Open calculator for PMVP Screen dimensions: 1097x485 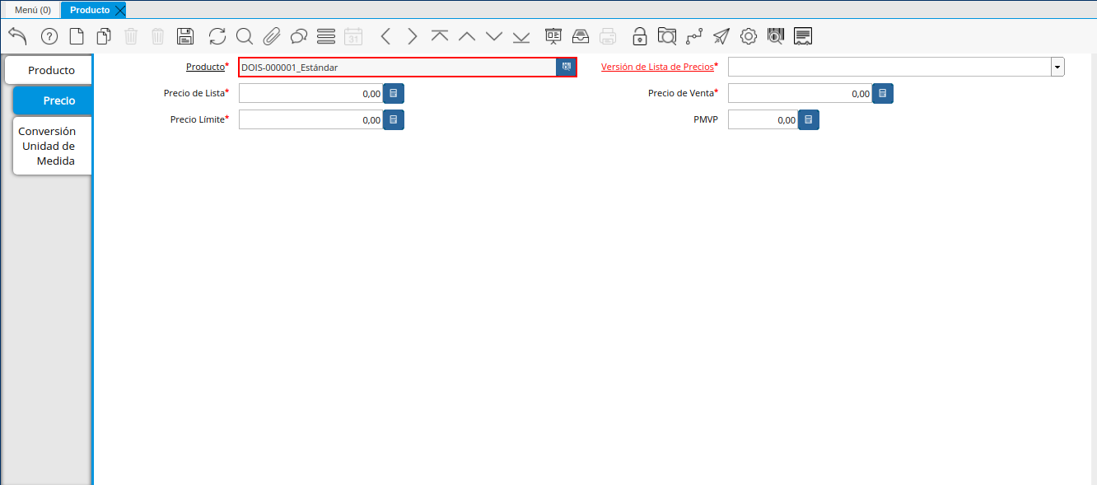(809, 120)
